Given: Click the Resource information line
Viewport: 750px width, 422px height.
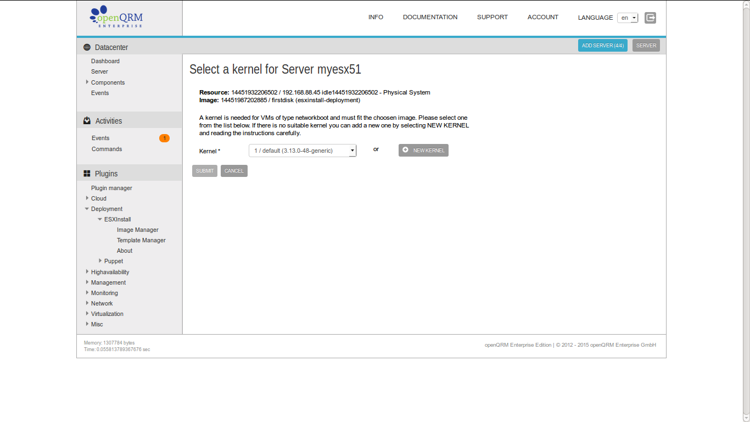Looking at the screenshot, I should [x=315, y=92].
